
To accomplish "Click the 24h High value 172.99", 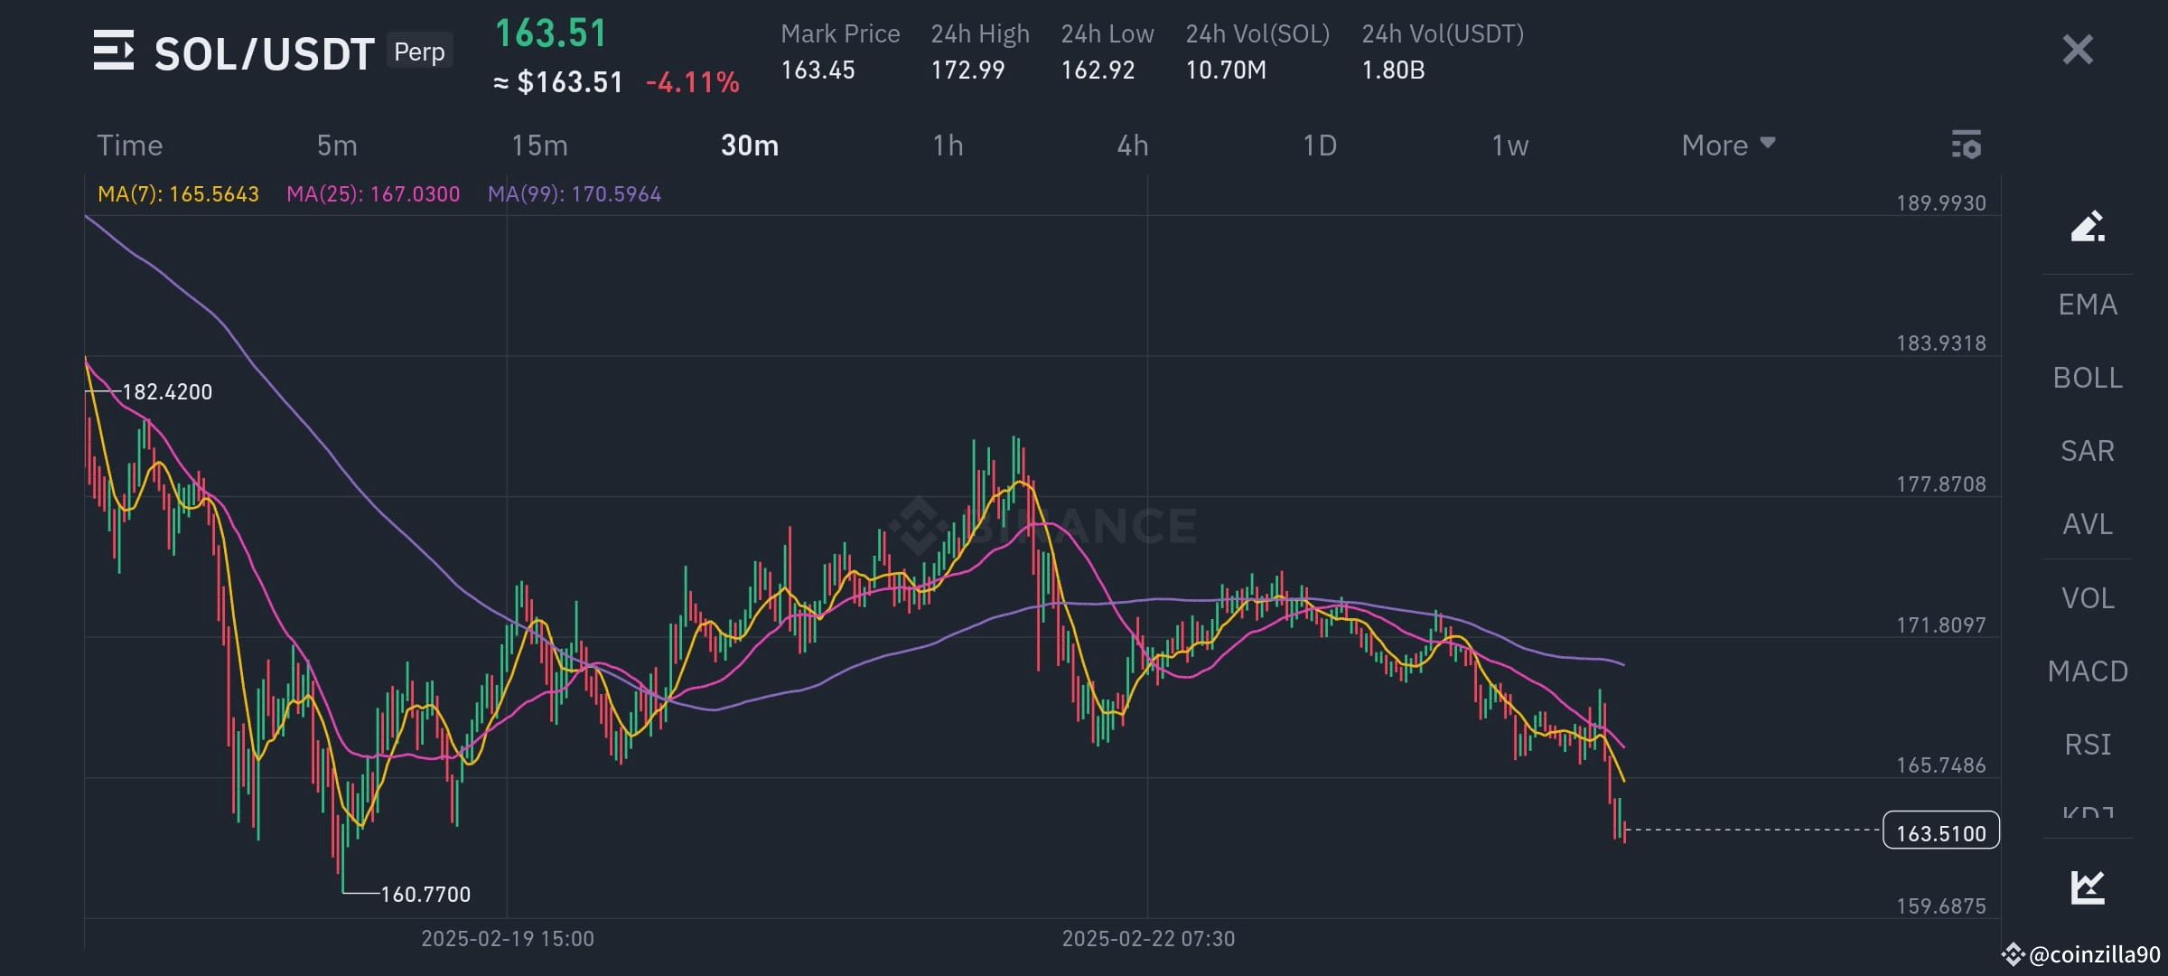I will 967,70.
